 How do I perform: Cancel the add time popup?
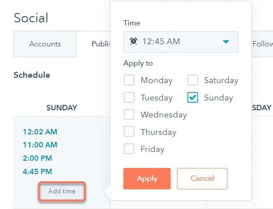(202, 179)
